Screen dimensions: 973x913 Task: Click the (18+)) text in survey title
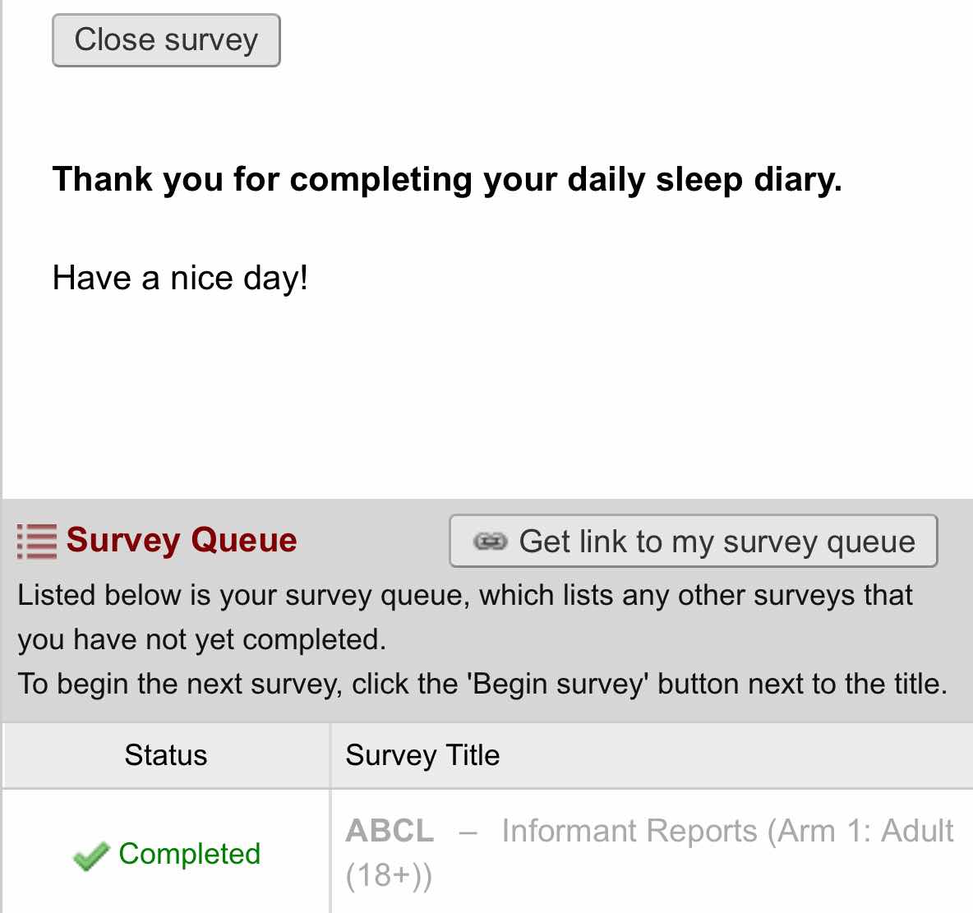(x=389, y=875)
